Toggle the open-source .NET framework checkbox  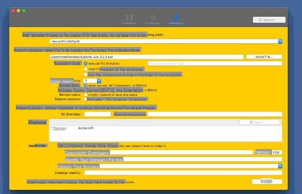tap(86, 85)
